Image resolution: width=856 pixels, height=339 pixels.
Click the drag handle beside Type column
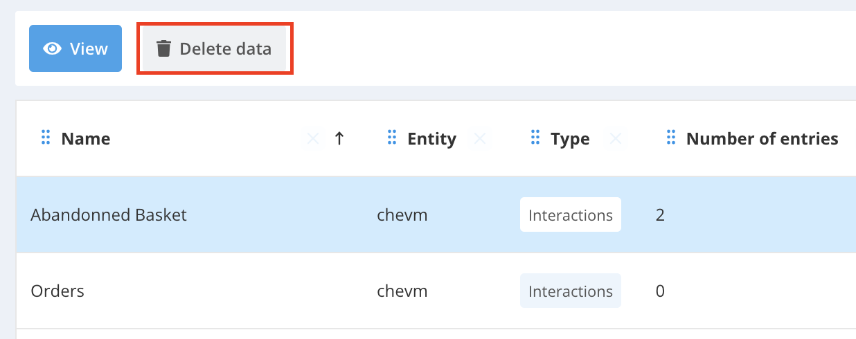[x=535, y=138]
